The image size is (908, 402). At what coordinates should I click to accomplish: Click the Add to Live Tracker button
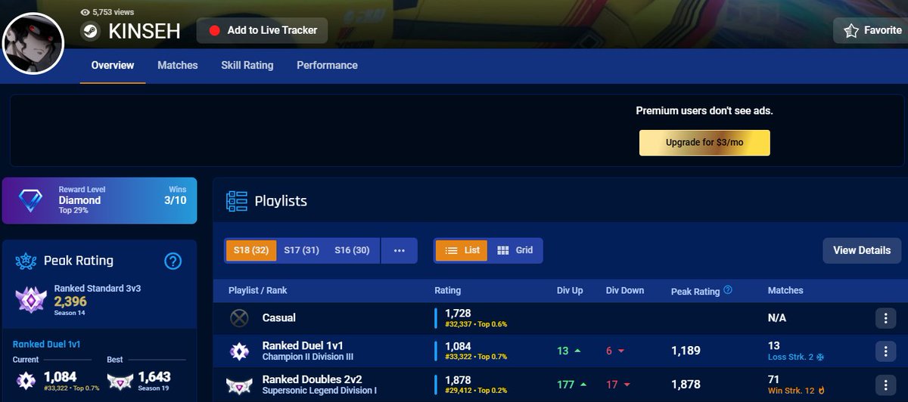pos(262,30)
